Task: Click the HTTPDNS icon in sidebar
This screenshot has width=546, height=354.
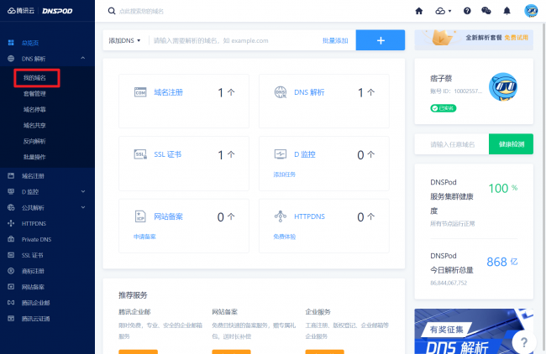Action: tap(11, 223)
